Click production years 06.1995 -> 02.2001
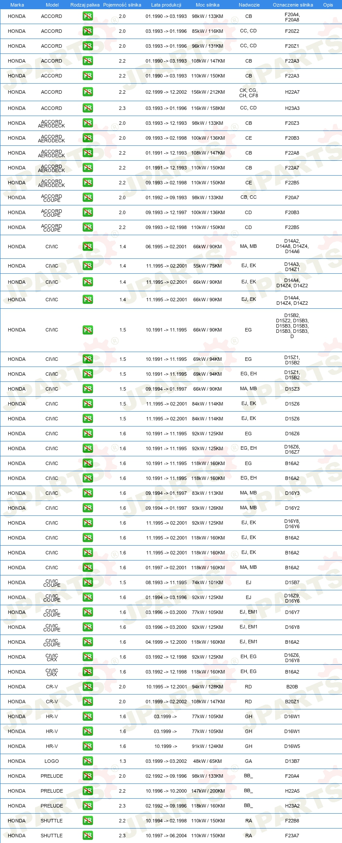 166,247
